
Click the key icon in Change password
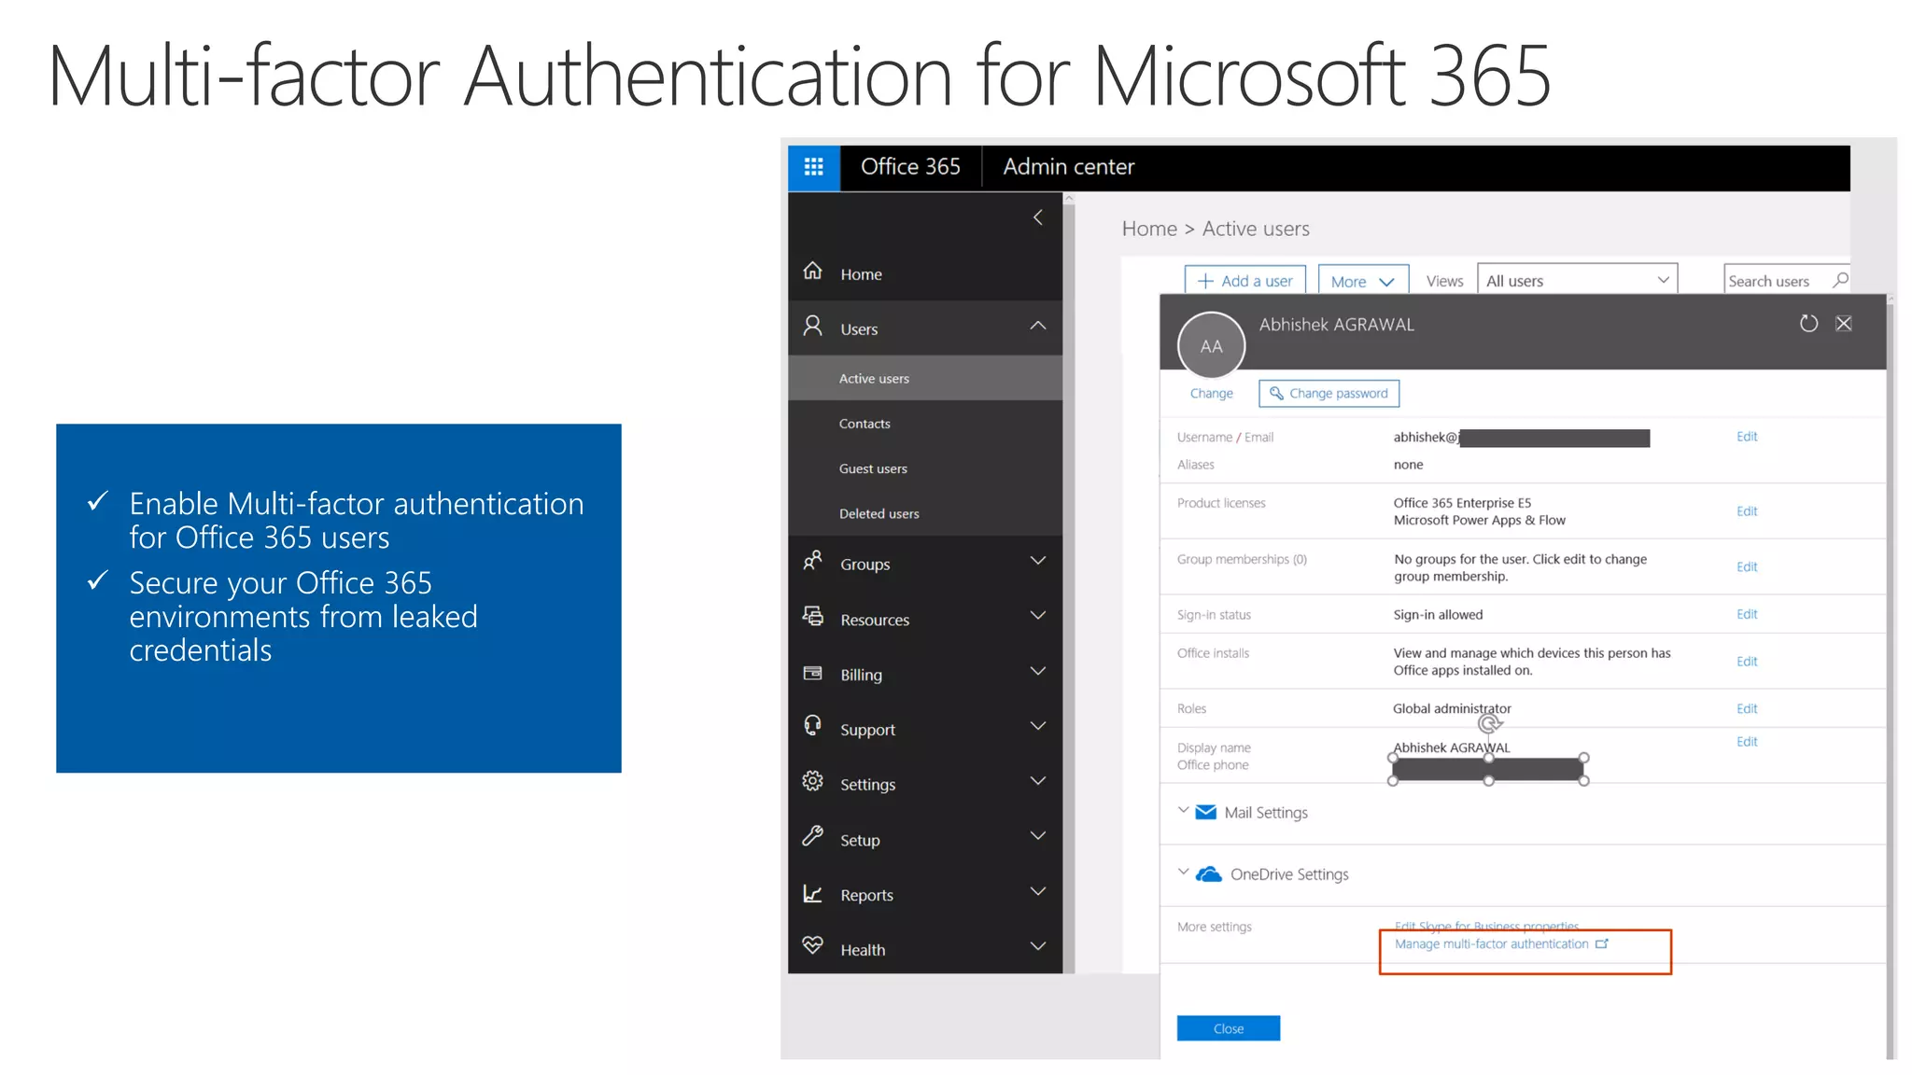tap(1275, 393)
